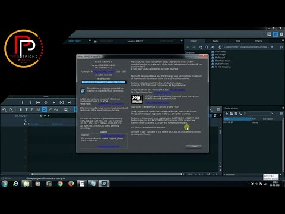Click the highlighted serial number field
This screenshot has width=285, height=214.
pos(103,82)
